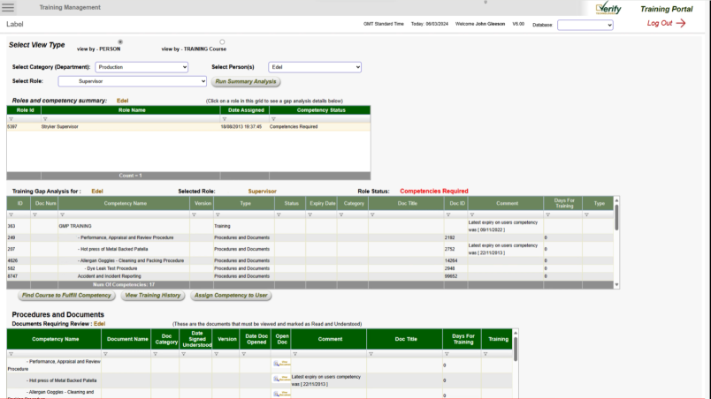Open document for Performance, Appraisal and Review Procedure
This screenshot has width=711, height=399.
(281, 363)
